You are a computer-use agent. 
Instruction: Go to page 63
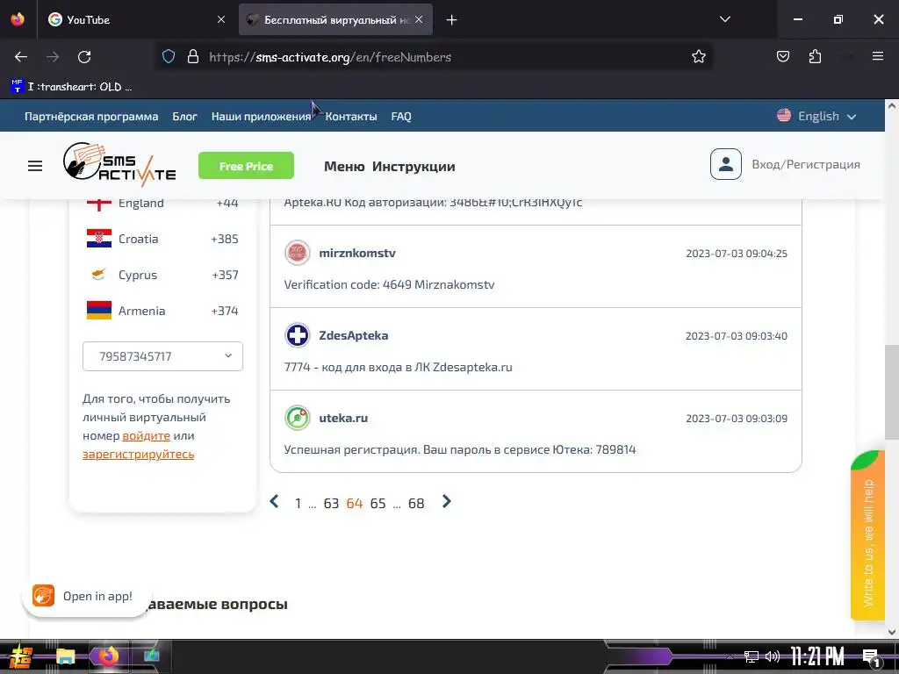click(331, 503)
